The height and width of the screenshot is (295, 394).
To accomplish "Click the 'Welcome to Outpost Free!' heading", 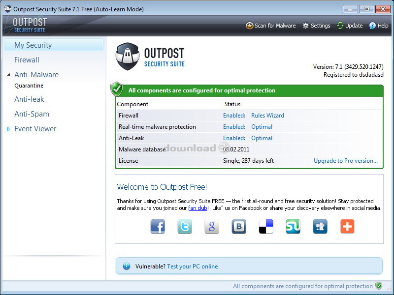I will click(x=162, y=187).
